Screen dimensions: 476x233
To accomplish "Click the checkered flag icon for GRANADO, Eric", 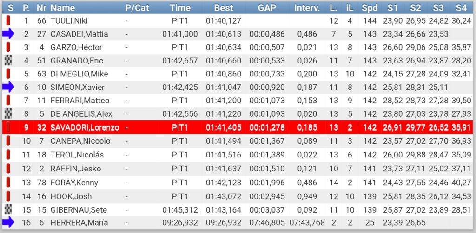I will pos(7,61).
